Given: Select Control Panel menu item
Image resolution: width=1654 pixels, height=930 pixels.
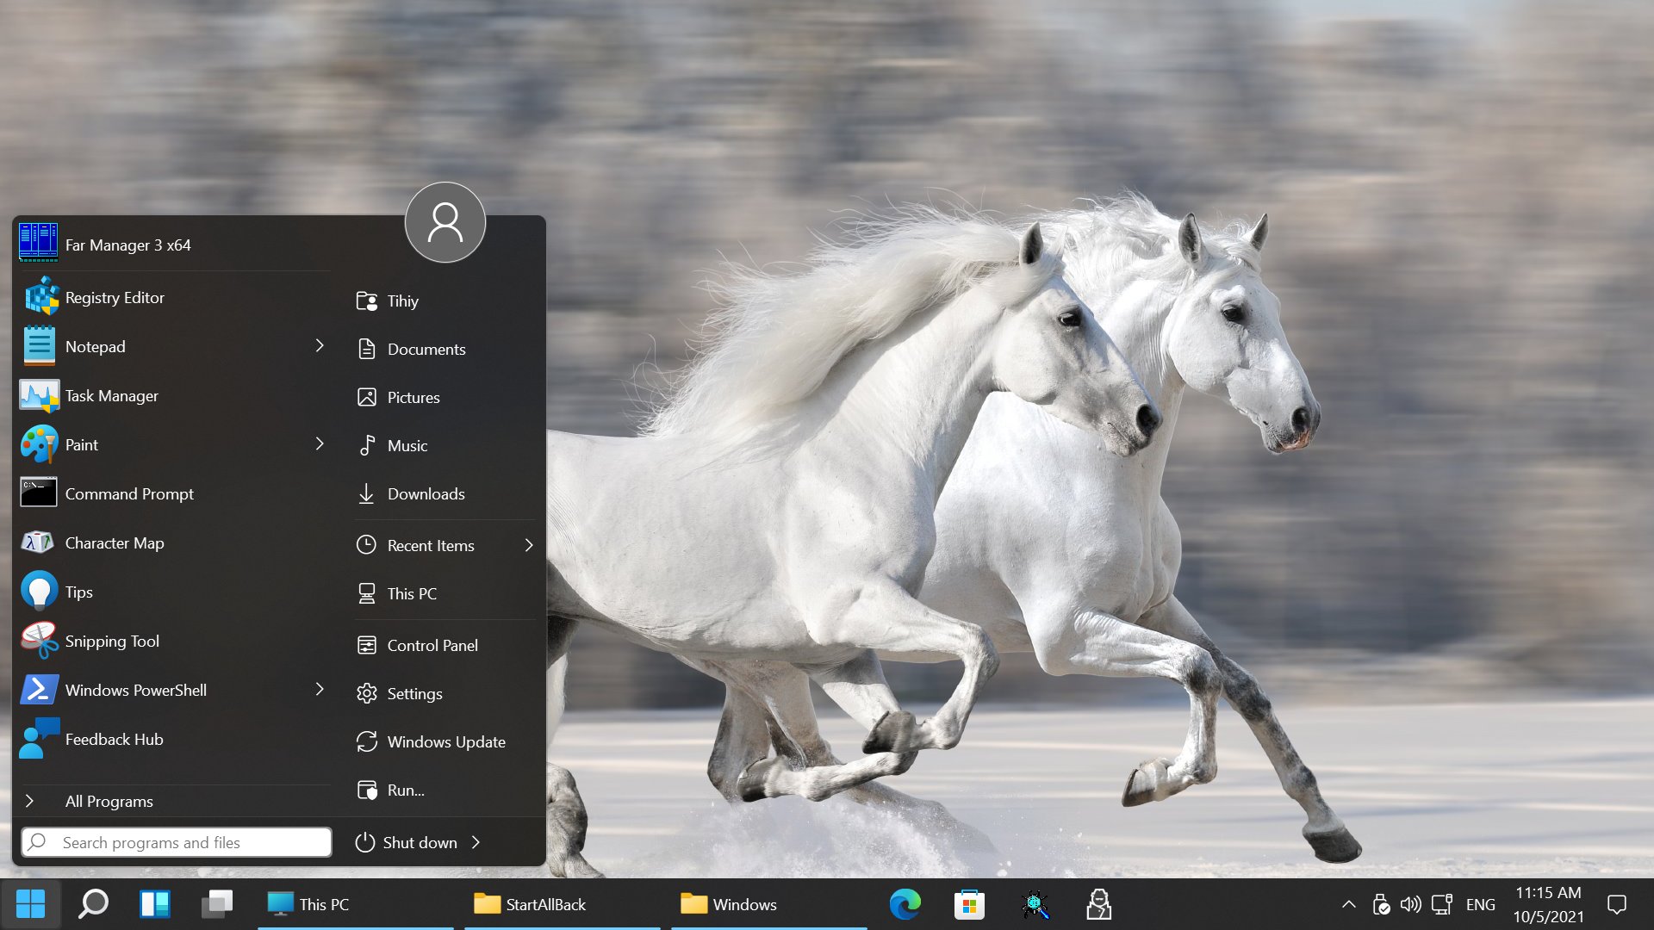Looking at the screenshot, I should pyautogui.click(x=431, y=644).
